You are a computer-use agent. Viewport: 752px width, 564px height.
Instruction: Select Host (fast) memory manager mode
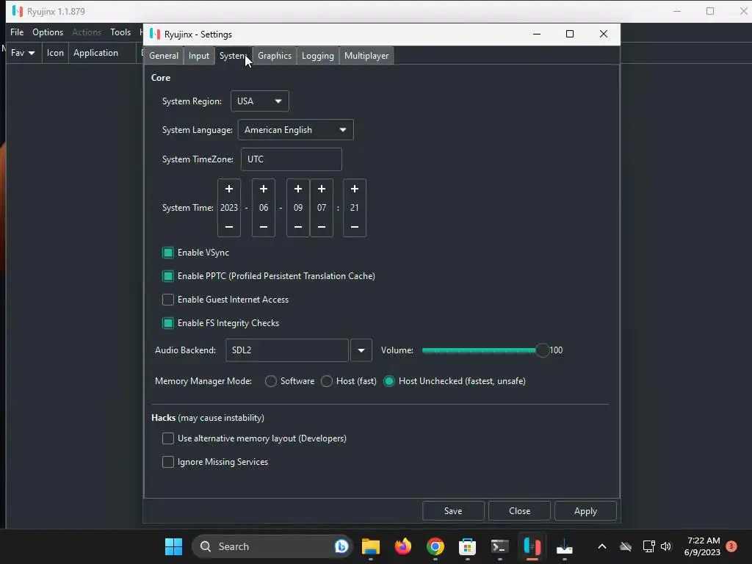[327, 381]
